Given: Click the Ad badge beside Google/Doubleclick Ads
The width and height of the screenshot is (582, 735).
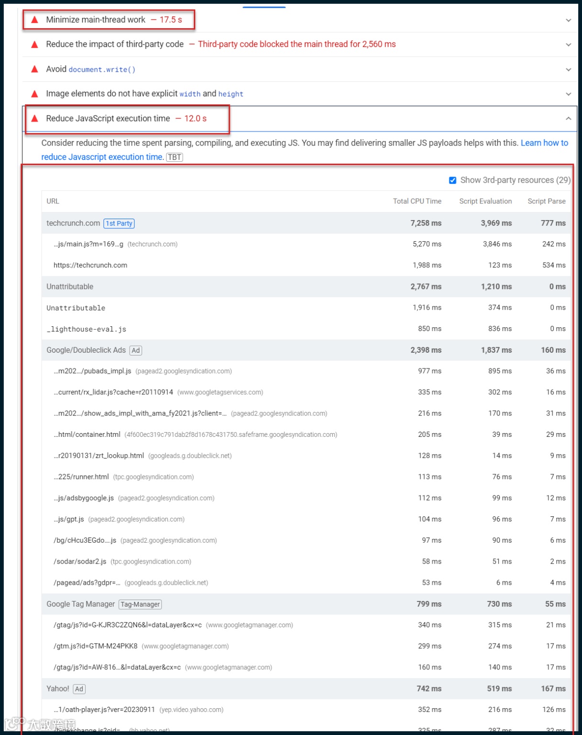Looking at the screenshot, I should pos(136,350).
